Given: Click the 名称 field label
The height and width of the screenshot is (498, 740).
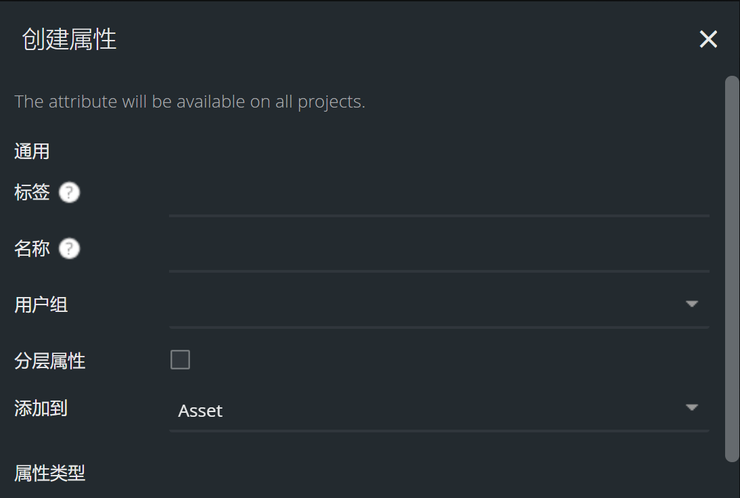Looking at the screenshot, I should 32,249.
